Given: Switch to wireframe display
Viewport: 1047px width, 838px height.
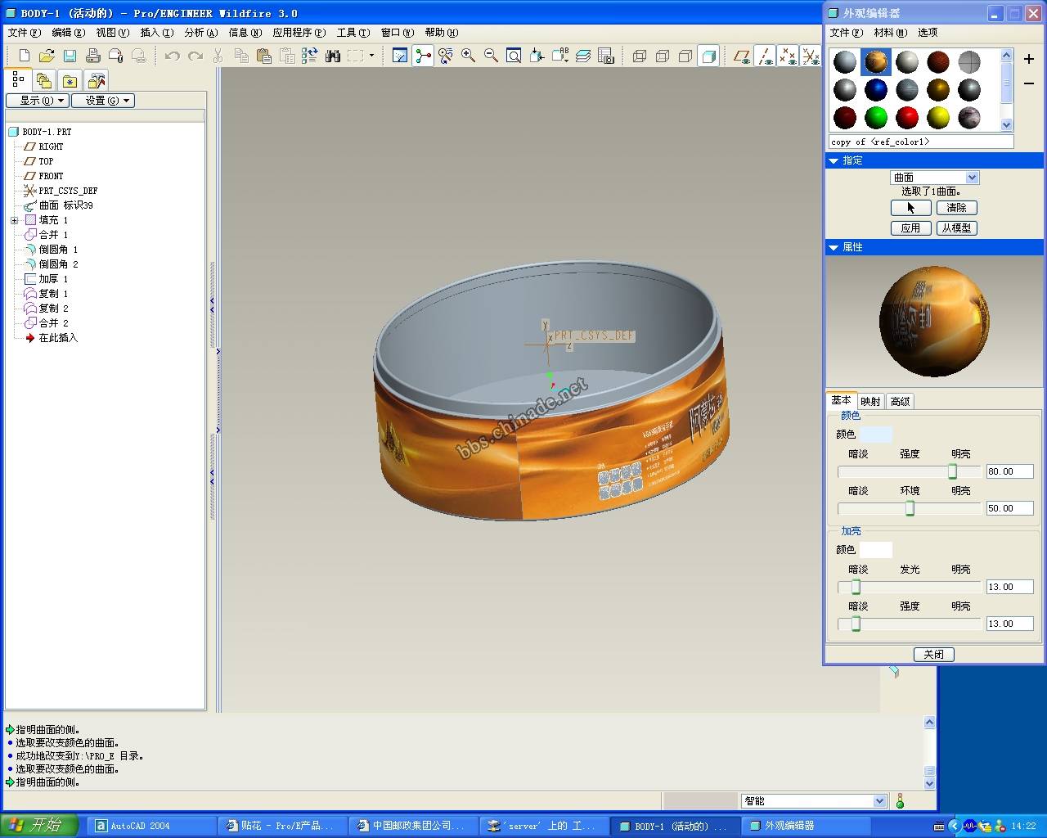Looking at the screenshot, I should (x=640, y=56).
